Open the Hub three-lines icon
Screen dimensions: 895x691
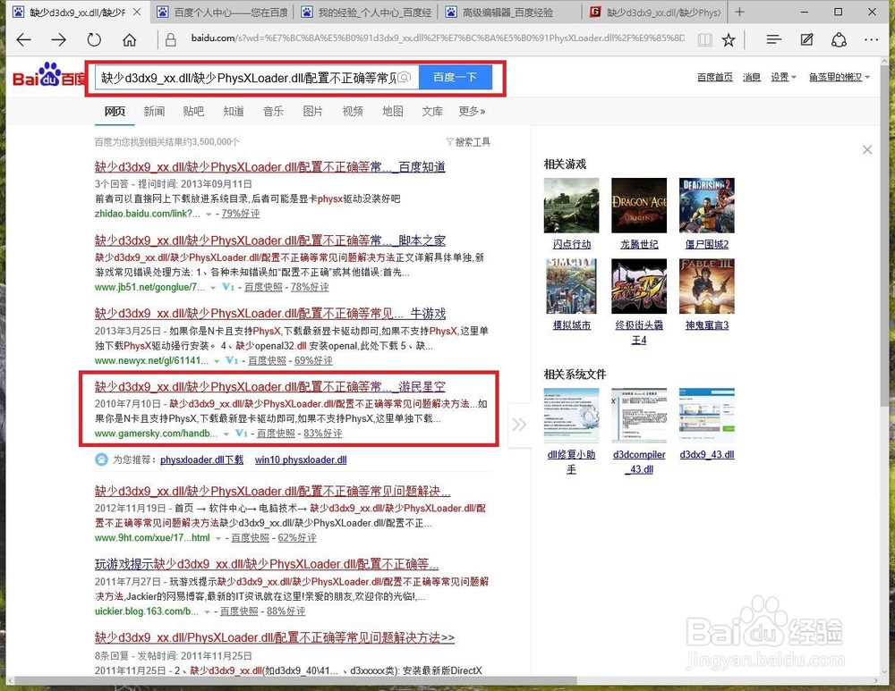773,39
